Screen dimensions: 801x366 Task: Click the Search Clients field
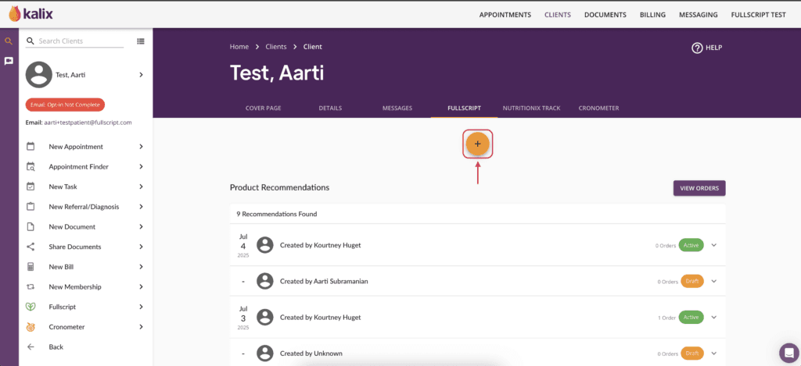coord(81,41)
